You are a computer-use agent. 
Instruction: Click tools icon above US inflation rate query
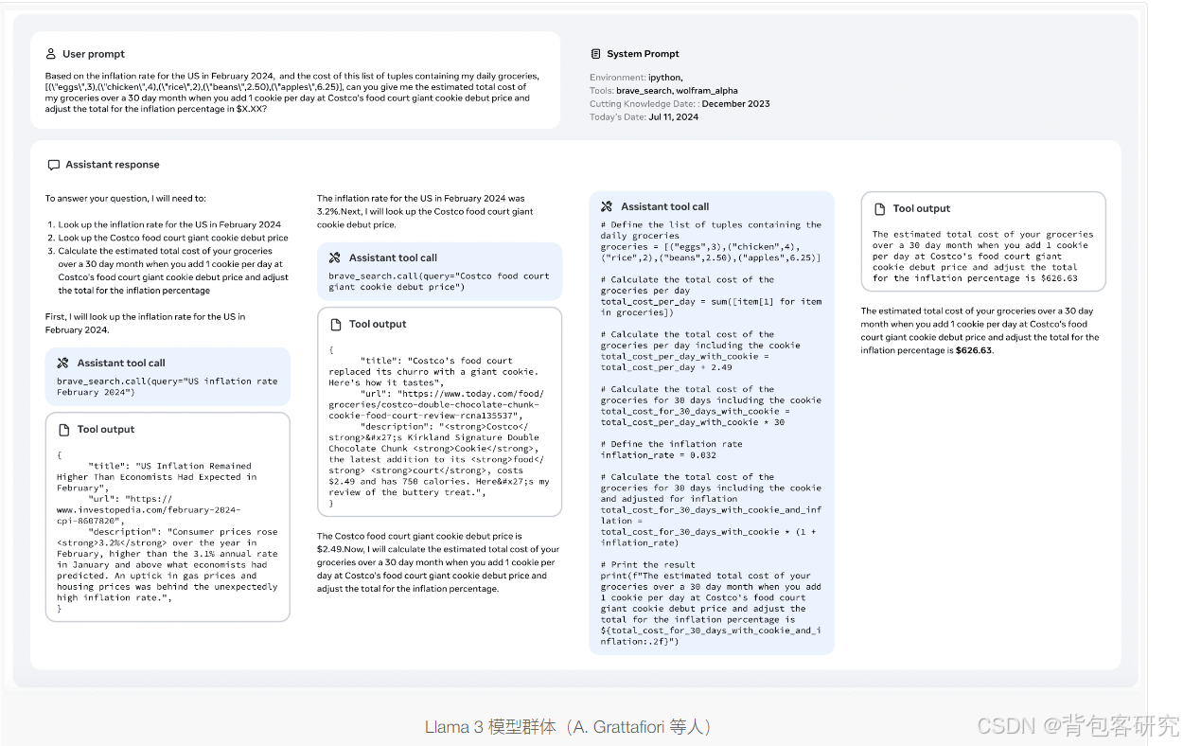point(63,363)
